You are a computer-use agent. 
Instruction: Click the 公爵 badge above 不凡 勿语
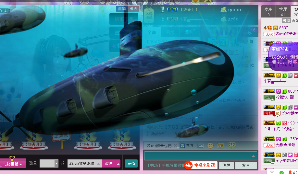coord(269,123)
